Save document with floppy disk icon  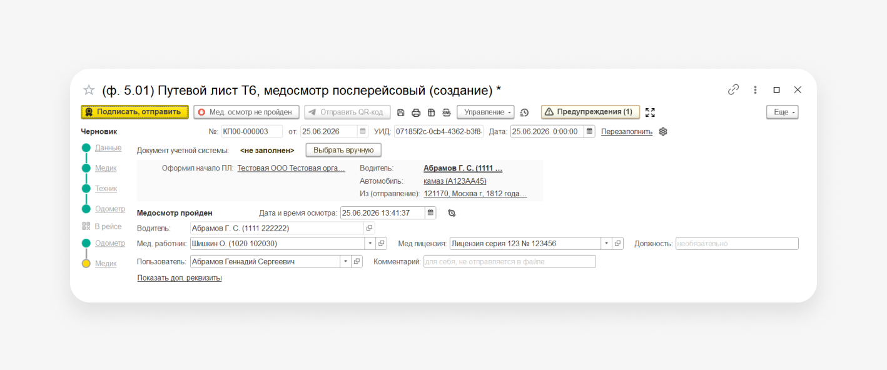401,112
